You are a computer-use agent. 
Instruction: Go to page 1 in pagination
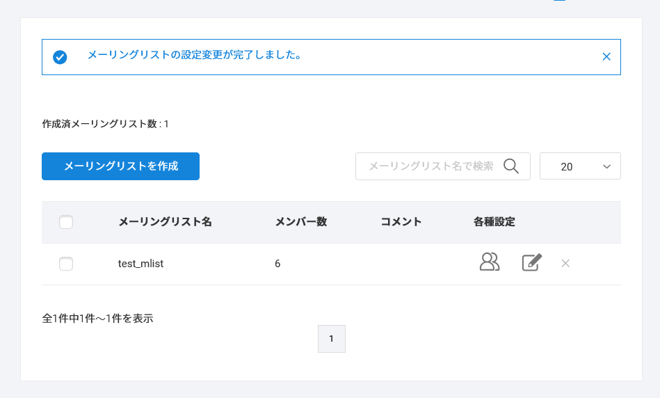click(x=331, y=339)
